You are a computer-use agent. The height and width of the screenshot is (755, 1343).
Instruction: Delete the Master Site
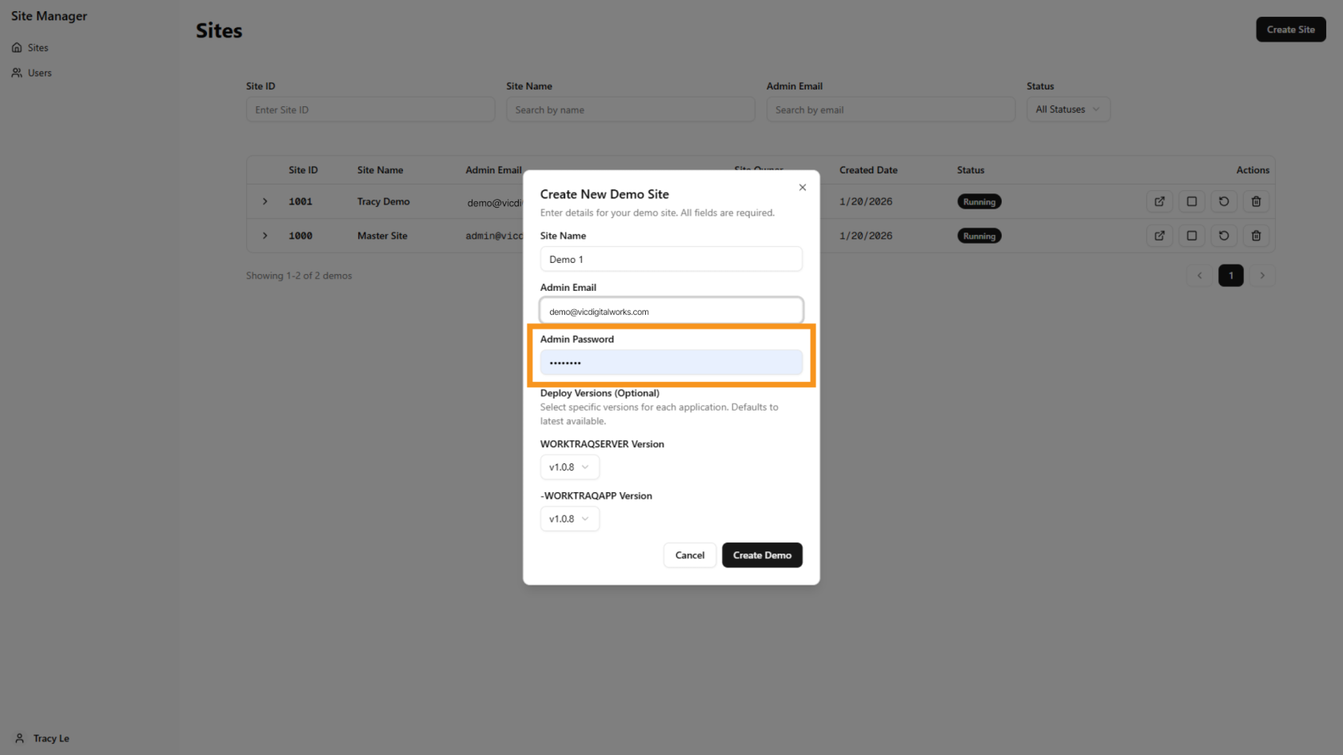click(1255, 236)
